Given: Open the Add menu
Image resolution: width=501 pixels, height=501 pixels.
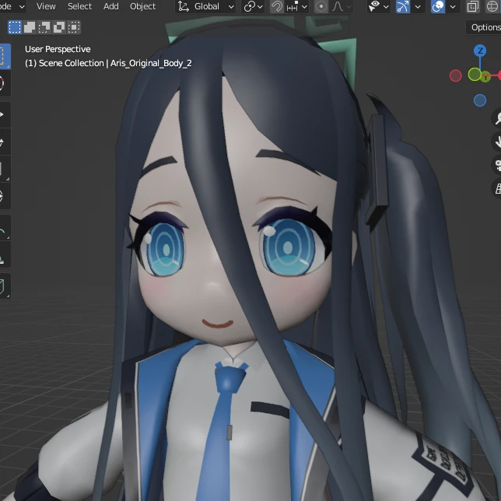Looking at the screenshot, I should [111, 6].
